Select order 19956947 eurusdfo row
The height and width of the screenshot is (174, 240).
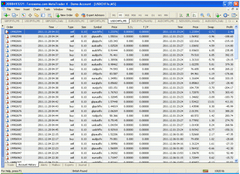[119, 153]
